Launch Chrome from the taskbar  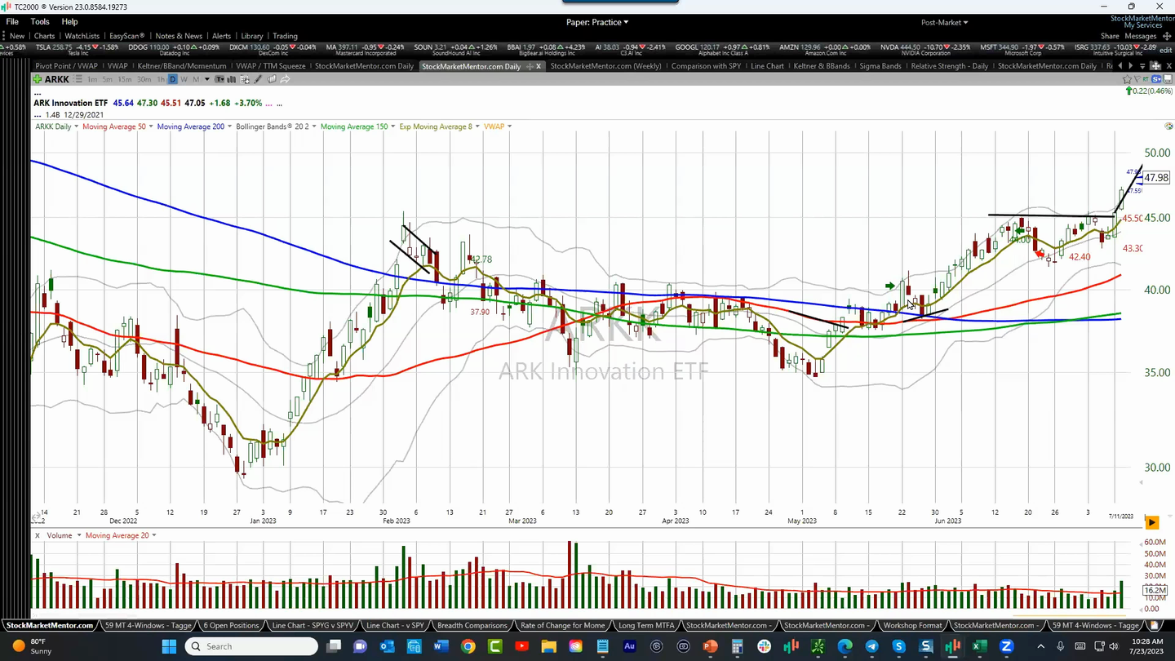[x=467, y=645]
